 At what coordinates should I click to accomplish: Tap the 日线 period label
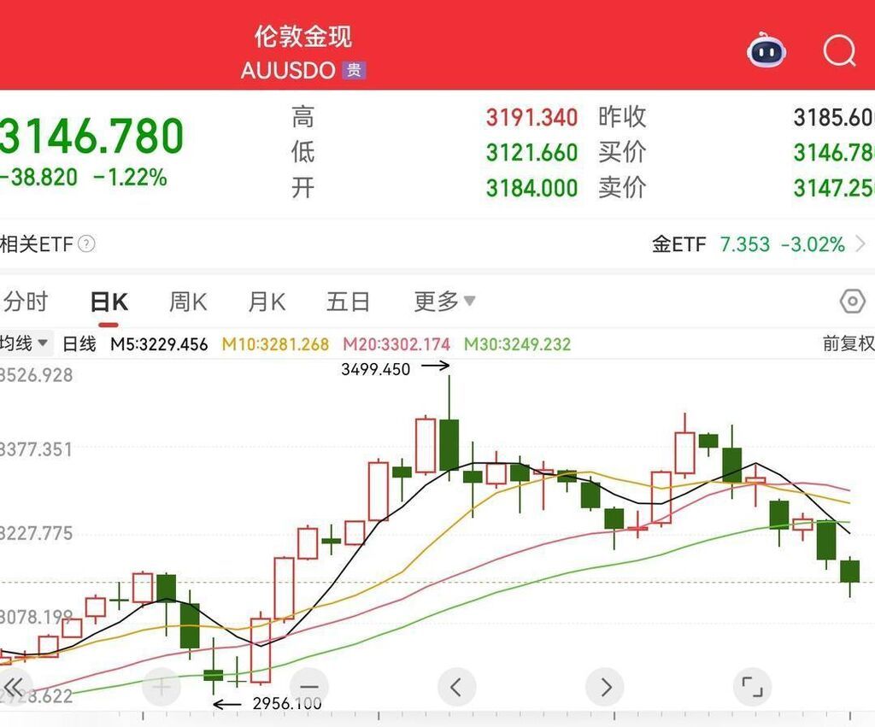coord(79,343)
